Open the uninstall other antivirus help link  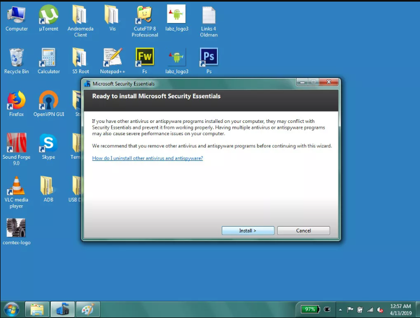pos(147,158)
